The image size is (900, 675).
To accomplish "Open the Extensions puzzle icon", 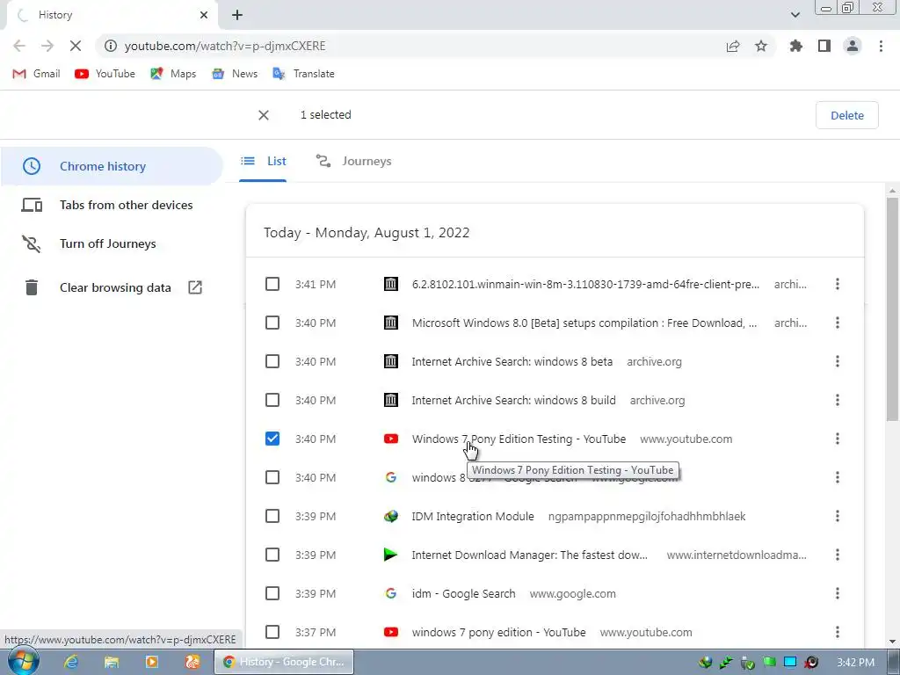I will click(x=795, y=46).
